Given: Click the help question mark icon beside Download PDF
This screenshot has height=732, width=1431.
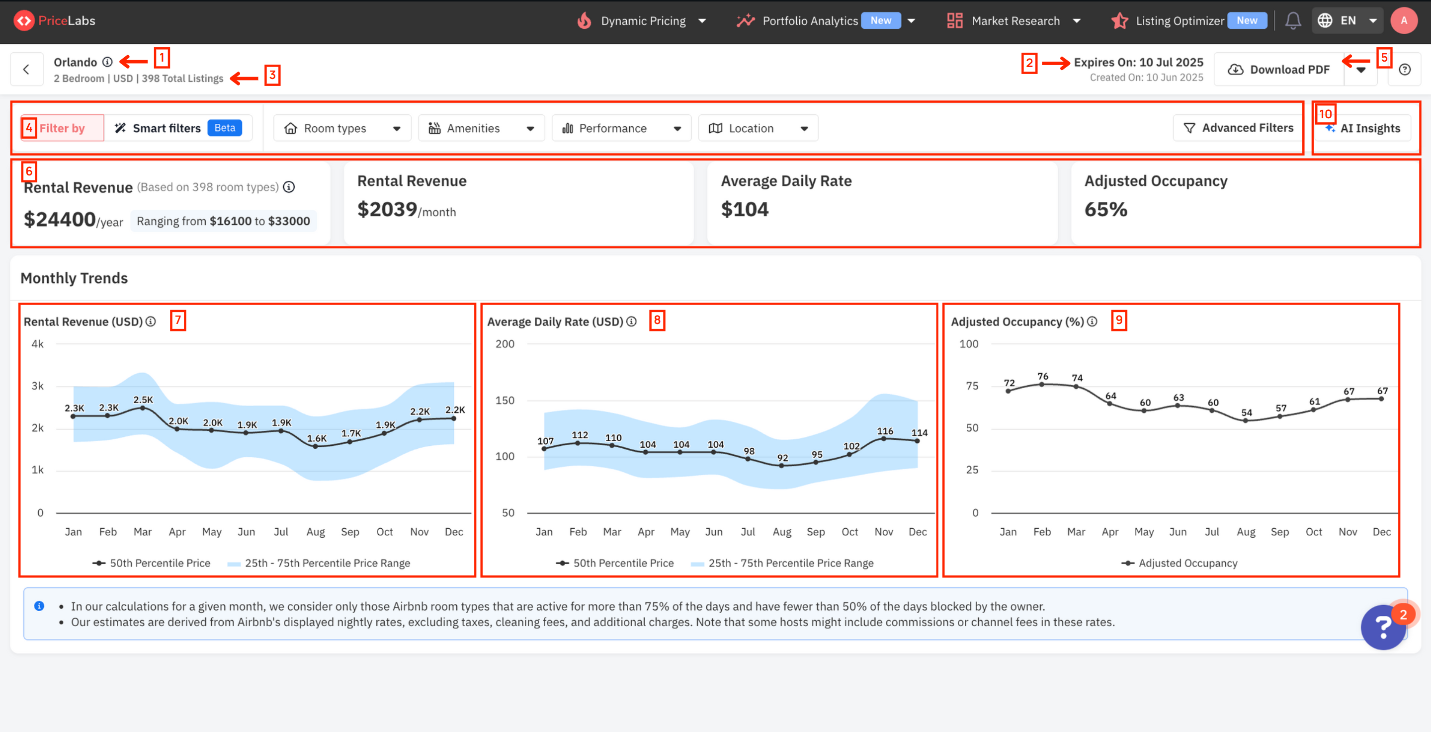Looking at the screenshot, I should pos(1404,70).
